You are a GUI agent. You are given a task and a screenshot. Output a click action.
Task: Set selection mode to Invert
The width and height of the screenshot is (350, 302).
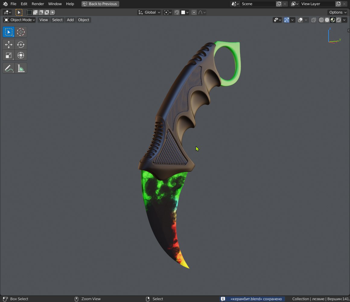click(x=47, y=12)
